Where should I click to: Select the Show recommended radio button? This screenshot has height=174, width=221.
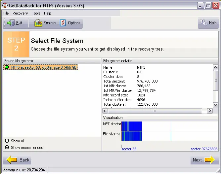[x=7, y=147]
